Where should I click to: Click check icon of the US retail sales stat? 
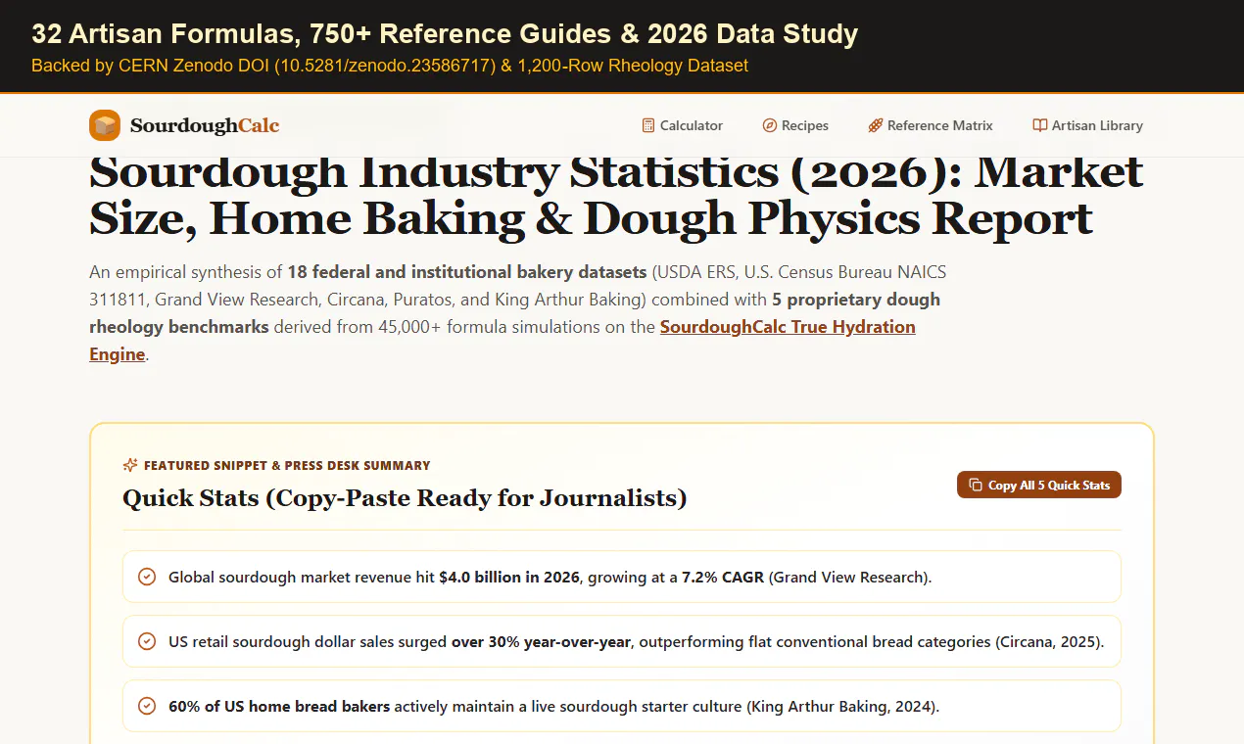point(147,641)
